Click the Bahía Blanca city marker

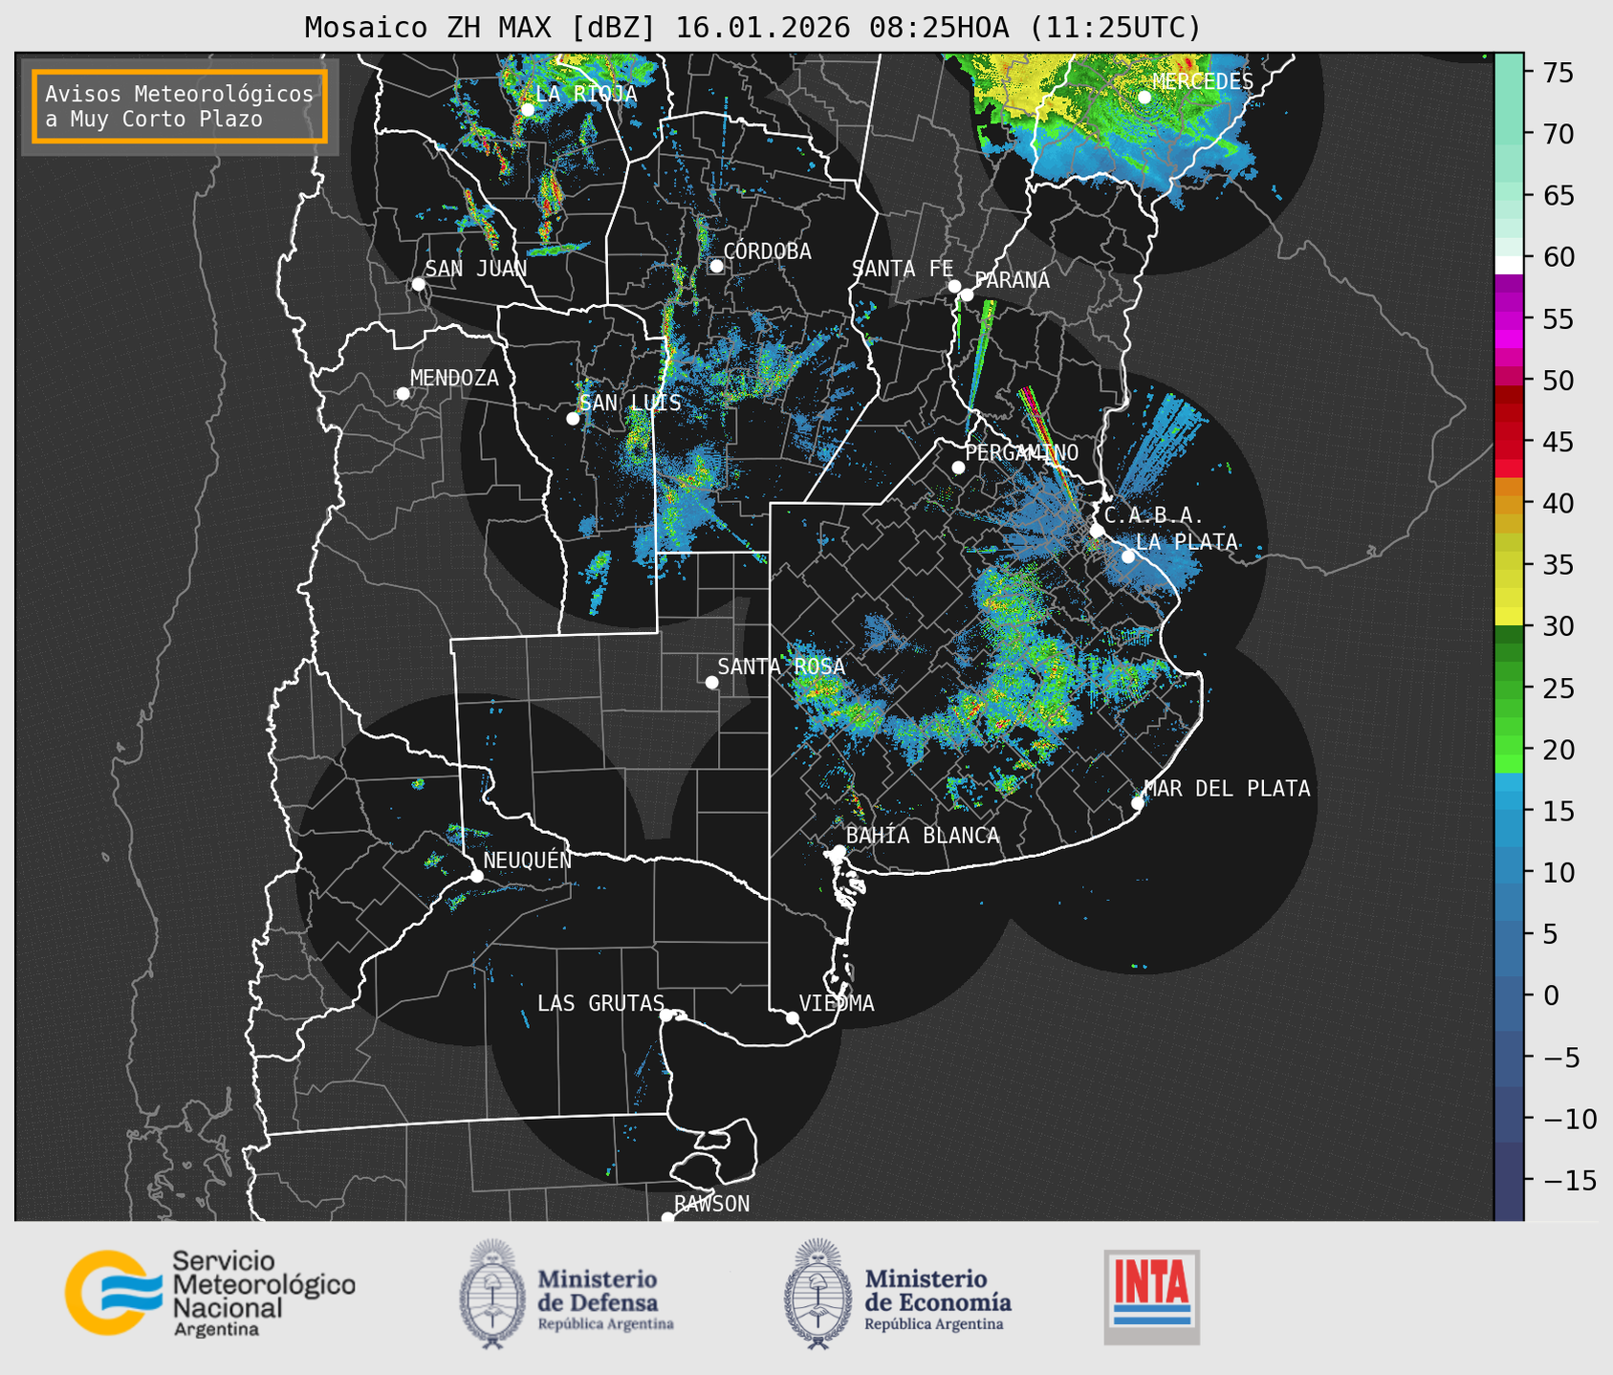(x=839, y=851)
